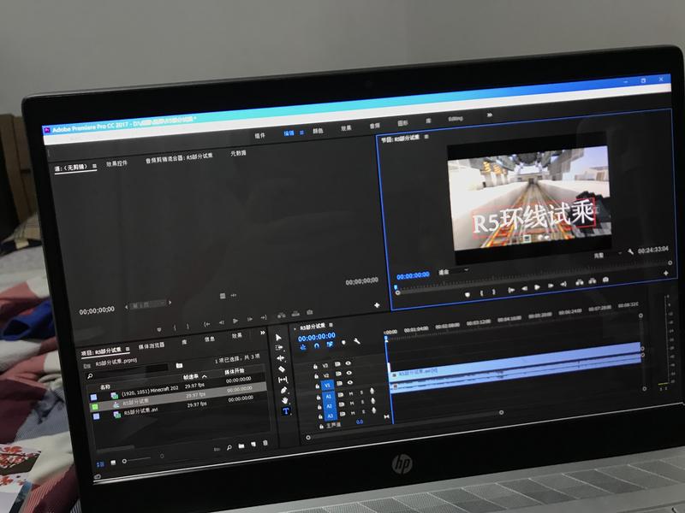Switch to Audio Clip Mixer tab
685x513 pixels.
point(179,157)
